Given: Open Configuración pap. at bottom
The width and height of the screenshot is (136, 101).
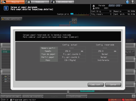Looking at the screenshot, I should point(11,96).
